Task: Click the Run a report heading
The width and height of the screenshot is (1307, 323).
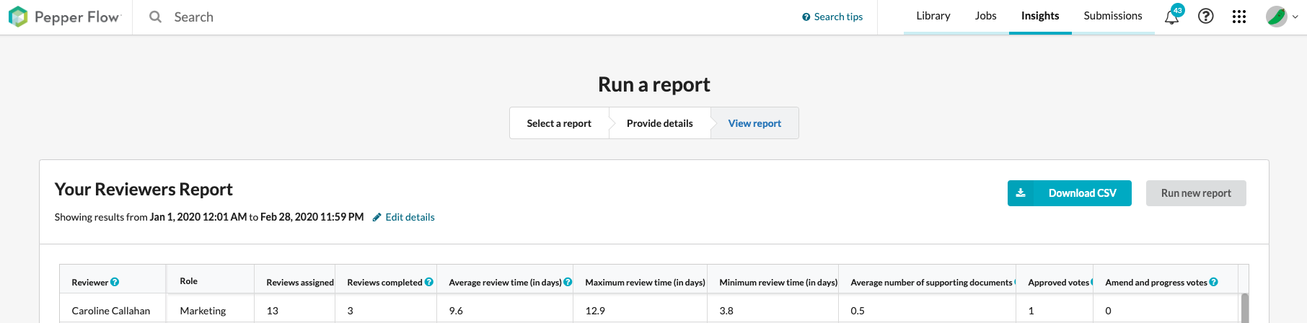Action: click(x=653, y=84)
